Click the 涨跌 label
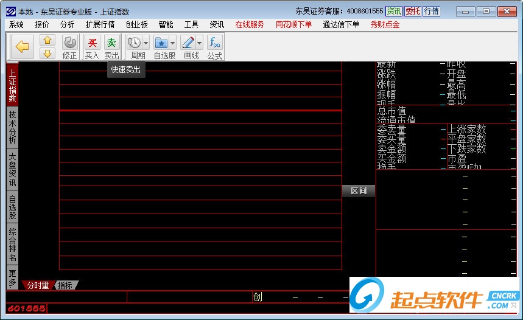The width and height of the screenshot is (523, 320). click(386, 74)
